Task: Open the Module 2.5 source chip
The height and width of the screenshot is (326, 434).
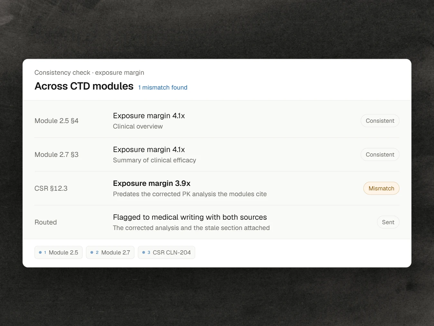Action: pos(58,253)
